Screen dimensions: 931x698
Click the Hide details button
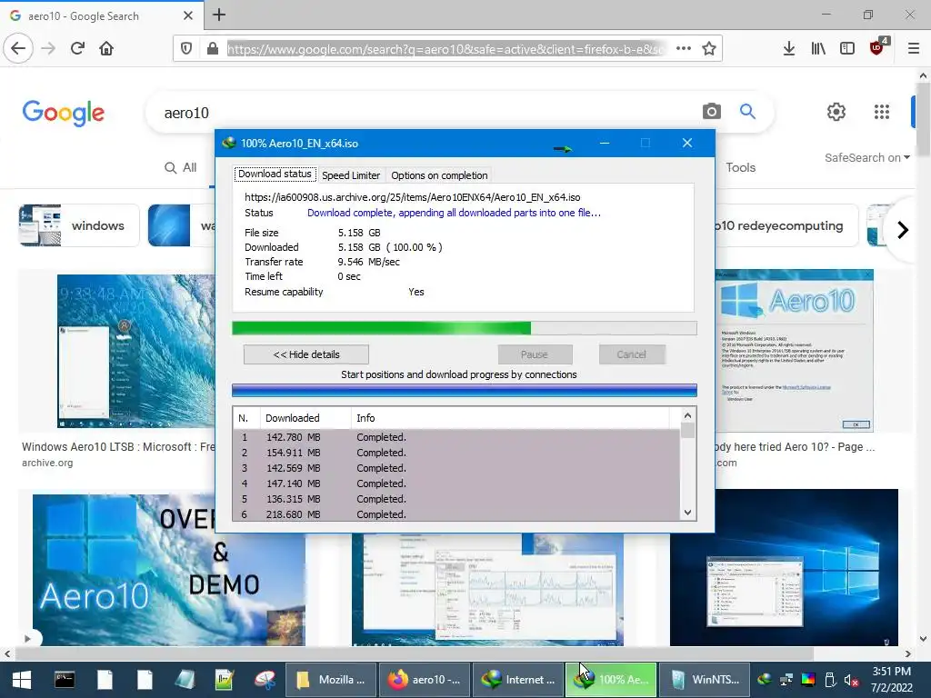pyautogui.click(x=306, y=354)
